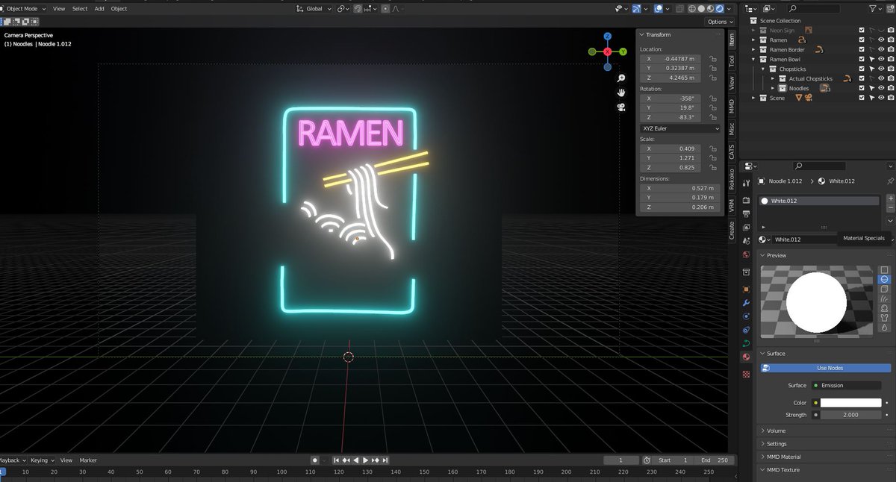Click the emission Color white swatch
The image size is (896, 482).
[x=850, y=402]
